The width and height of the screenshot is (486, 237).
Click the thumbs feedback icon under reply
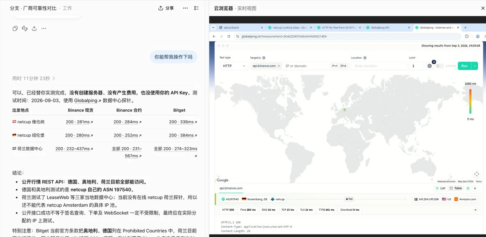25,28
